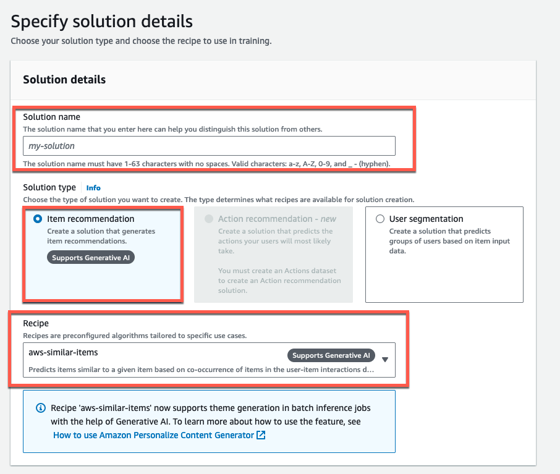Click the solution name character rules hint text
The height and width of the screenshot is (474, 560).
point(206,164)
